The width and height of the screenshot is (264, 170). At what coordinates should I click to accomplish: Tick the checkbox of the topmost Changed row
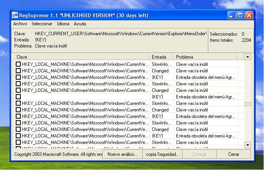[x=18, y=71]
